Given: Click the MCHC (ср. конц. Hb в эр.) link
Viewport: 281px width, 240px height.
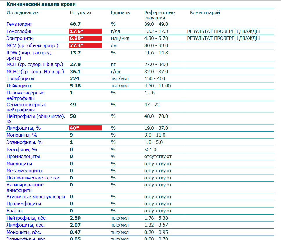Looking at the screenshot, I should pos(35,72).
